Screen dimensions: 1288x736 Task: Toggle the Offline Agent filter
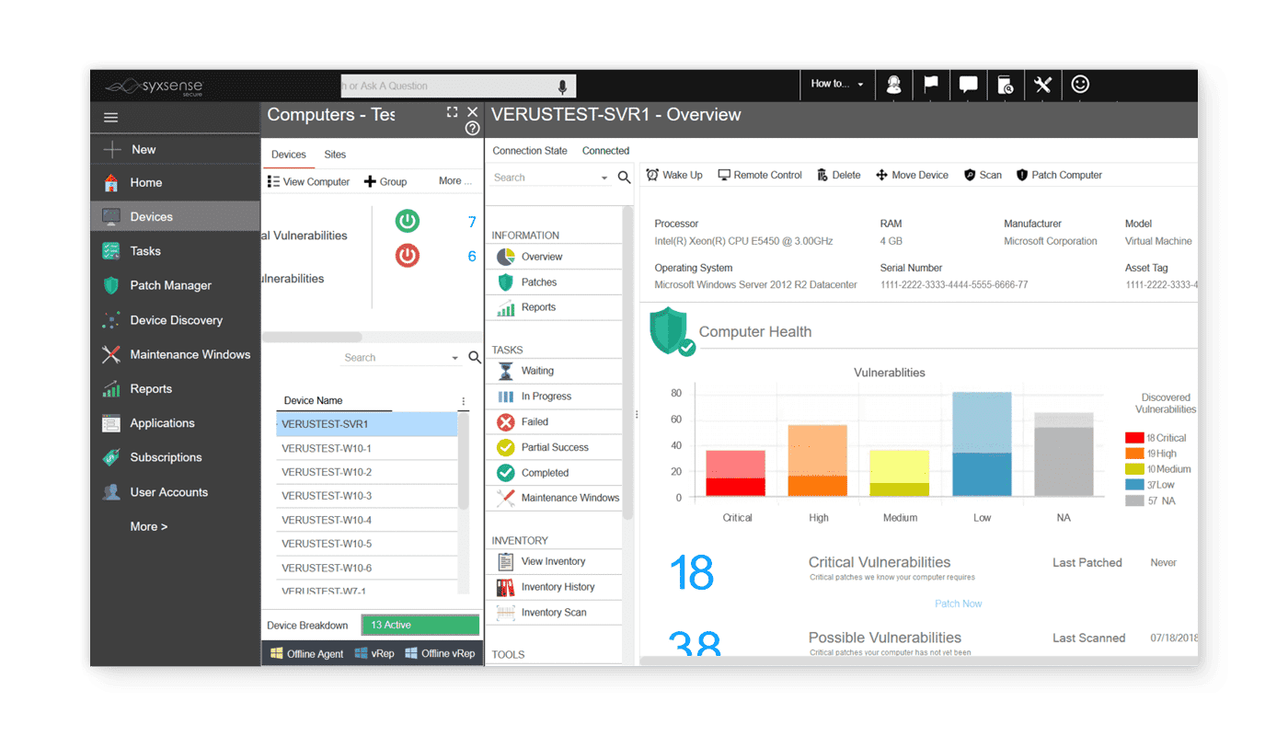(306, 653)
